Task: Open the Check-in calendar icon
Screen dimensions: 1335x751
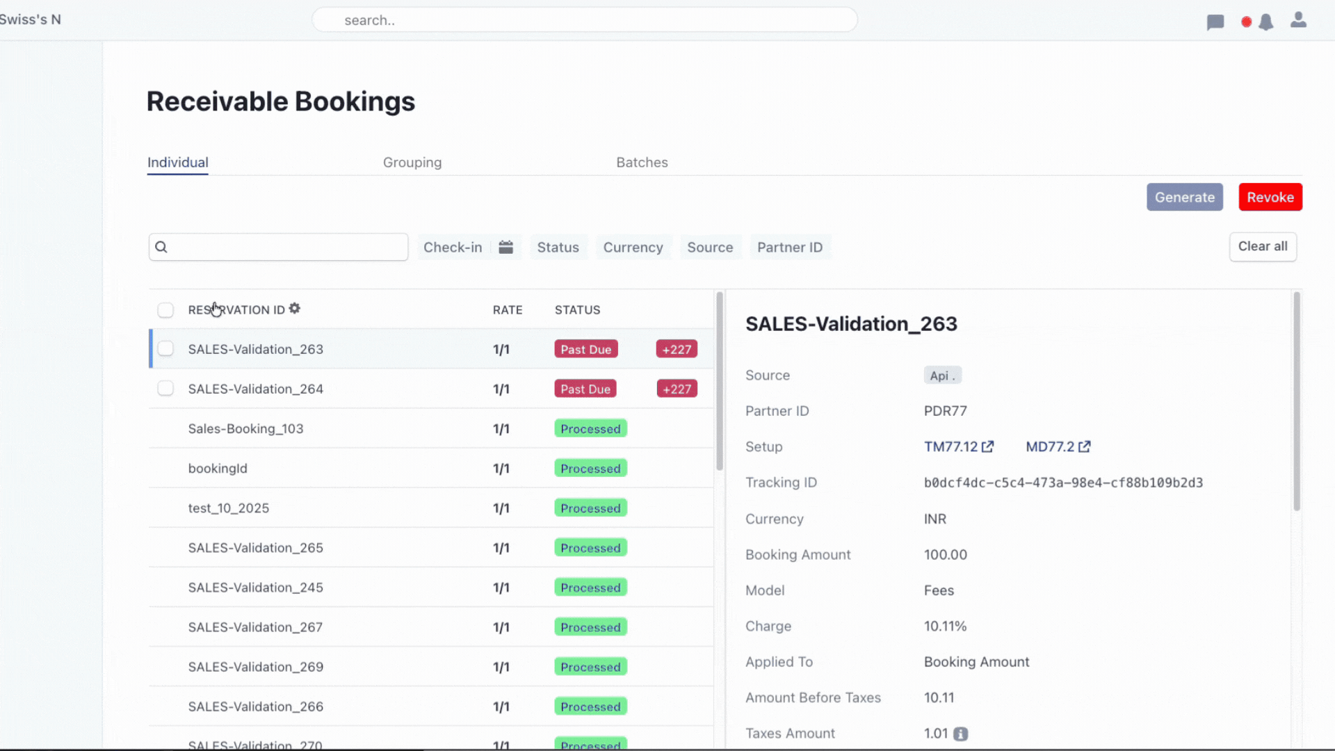Action: tap(505, 248)
